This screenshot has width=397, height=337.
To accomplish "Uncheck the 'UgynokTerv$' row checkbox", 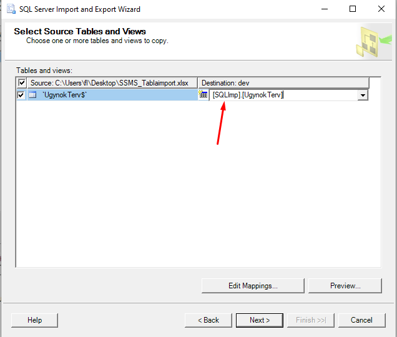I will (x=21, y=95).
